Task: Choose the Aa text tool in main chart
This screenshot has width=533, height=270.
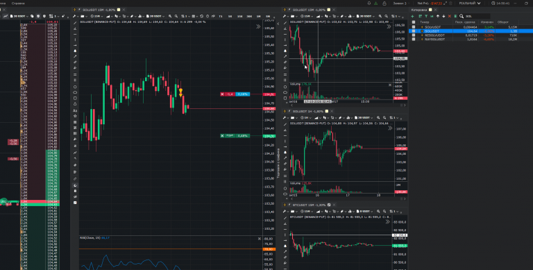Action: tap(75, 110)
